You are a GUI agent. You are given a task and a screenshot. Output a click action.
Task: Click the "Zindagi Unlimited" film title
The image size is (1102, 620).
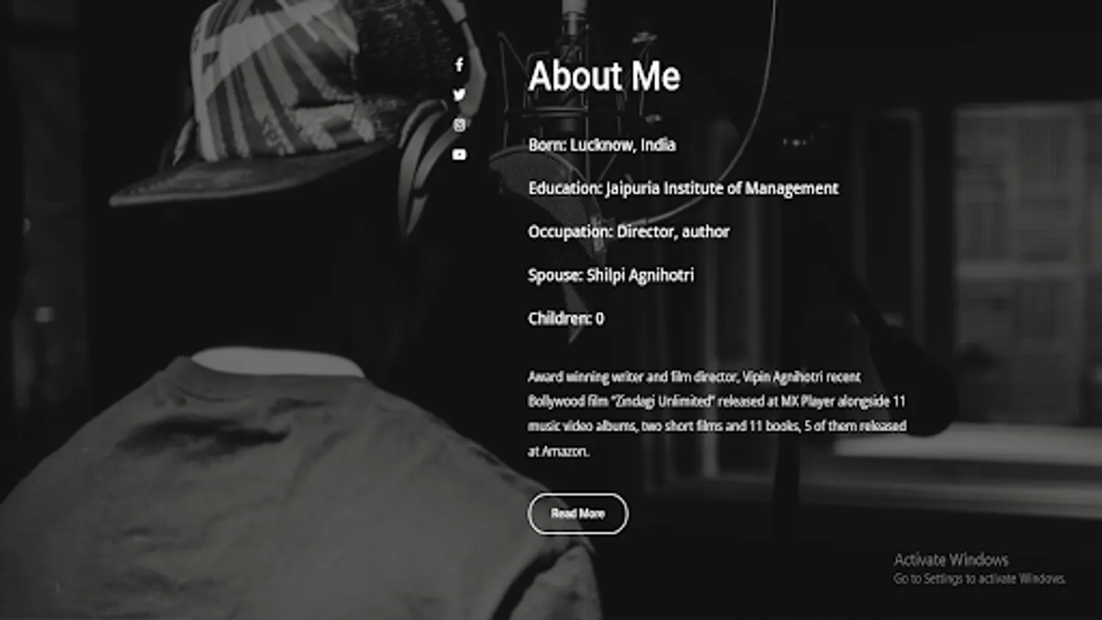(x=663, y=402)
